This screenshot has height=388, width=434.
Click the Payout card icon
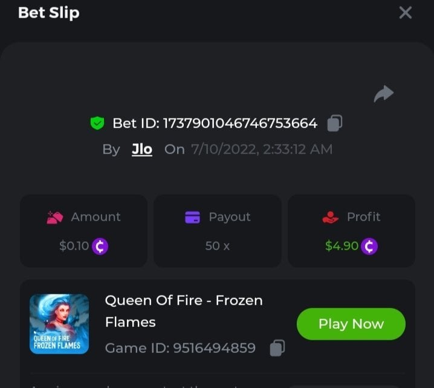pos(192,217)
